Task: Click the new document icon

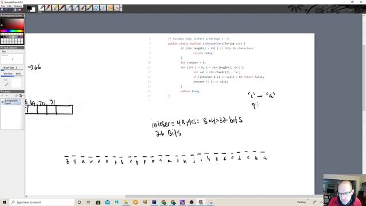Action: click(x=15, y=10)
